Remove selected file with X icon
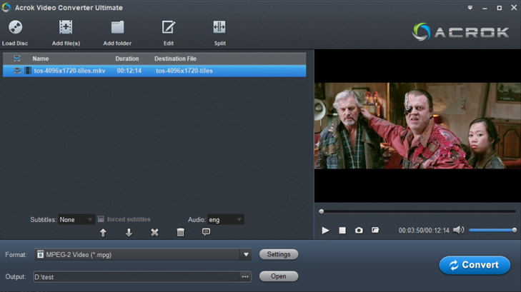This screenshot has width=521, height=292. pyautogui.click(x=154, y=232)
